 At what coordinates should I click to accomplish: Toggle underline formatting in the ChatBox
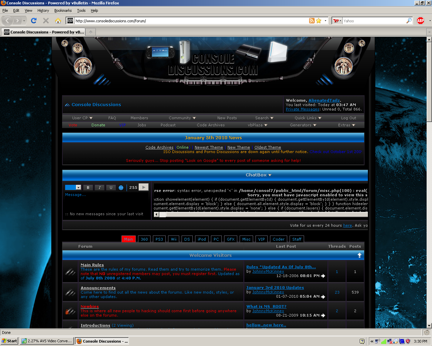click(x=111, y=188)
